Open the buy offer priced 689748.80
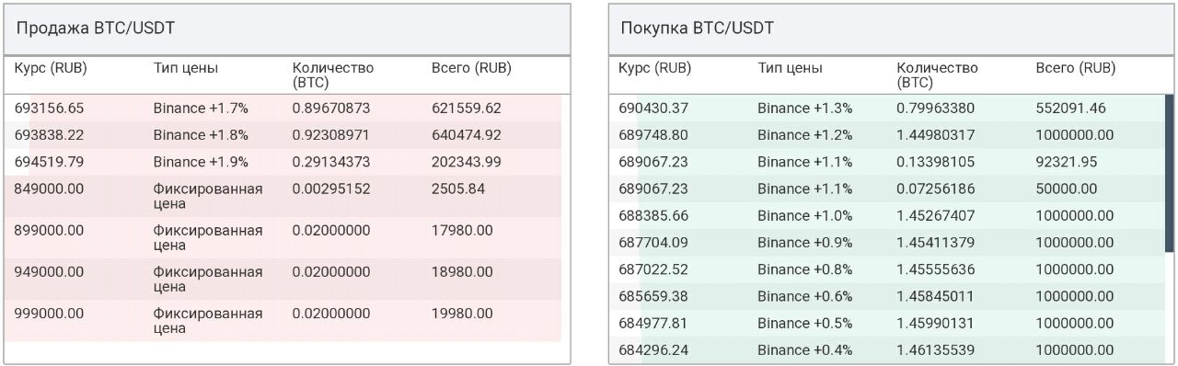The width and height of the screenshot is (1178, 366). click(x=886, y=135)
